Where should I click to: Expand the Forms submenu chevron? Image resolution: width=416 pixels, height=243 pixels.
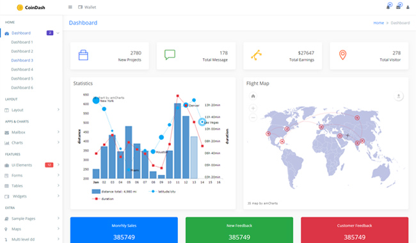[x=58, y=175]
